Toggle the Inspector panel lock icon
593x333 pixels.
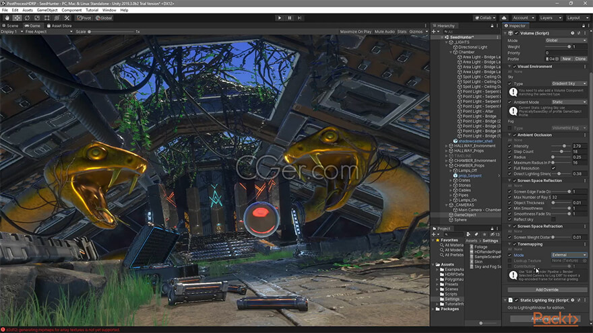click(x=583, y=26)
